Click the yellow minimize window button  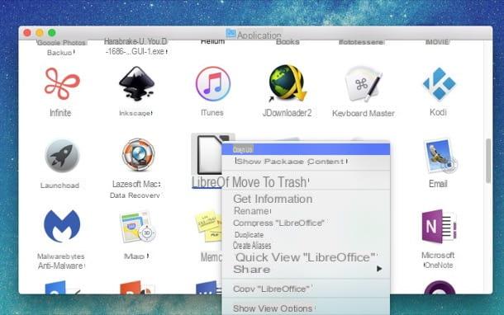[40, 33]
